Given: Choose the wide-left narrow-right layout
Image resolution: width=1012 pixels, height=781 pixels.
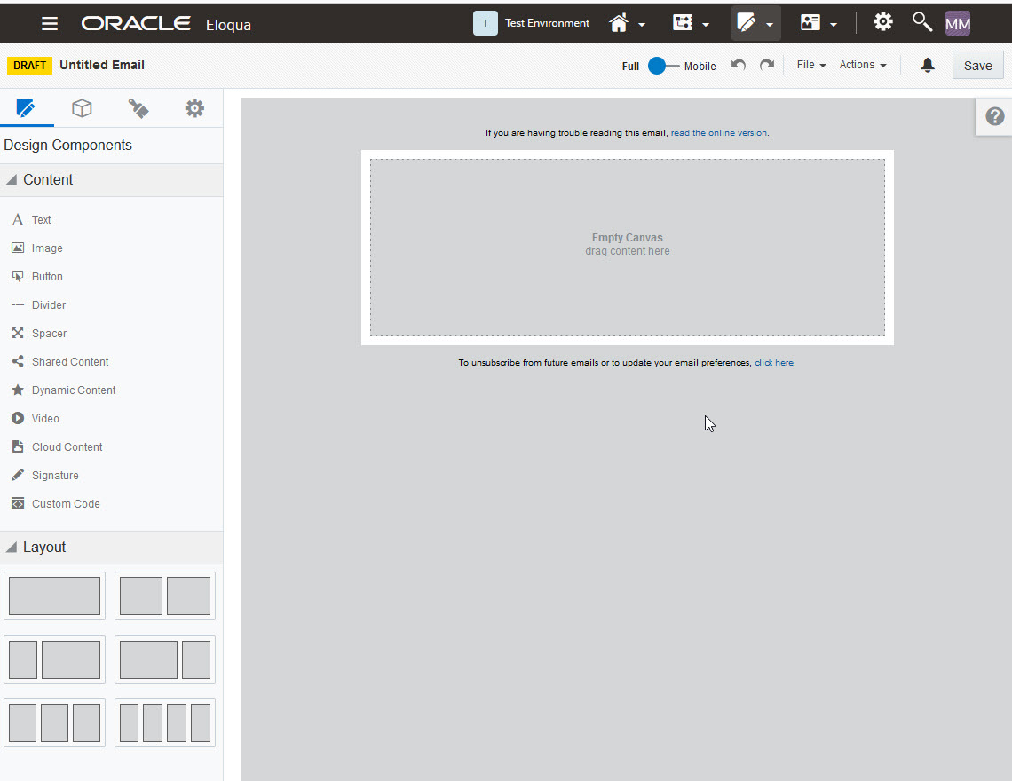Looking at the screenshot, I should pos(164,659).
